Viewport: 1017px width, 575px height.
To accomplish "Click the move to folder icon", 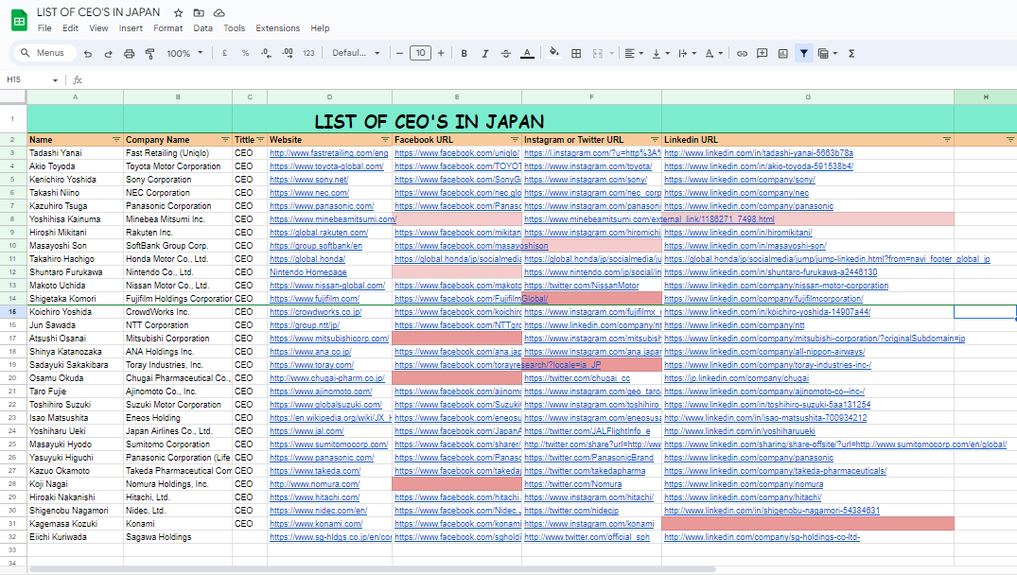I will 199,13.
